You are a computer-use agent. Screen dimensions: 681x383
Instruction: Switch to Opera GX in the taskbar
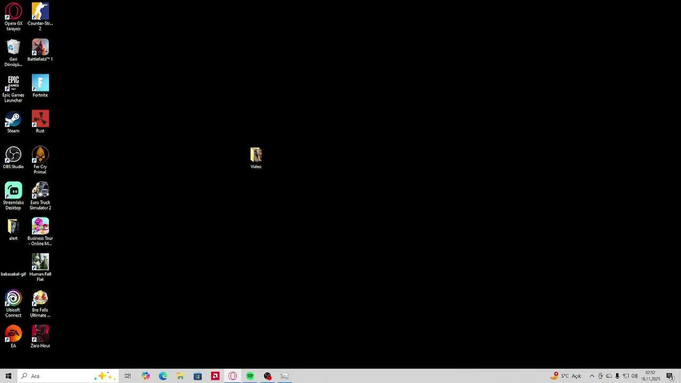pyautogui.click(x=232, y=376)
